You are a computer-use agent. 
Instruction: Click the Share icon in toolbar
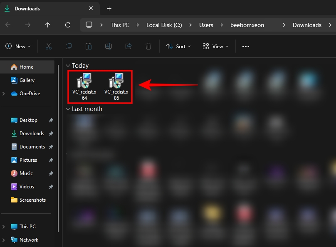click(128, 46)
